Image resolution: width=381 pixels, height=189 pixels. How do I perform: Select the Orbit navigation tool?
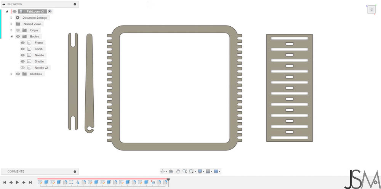coord(163,171)
